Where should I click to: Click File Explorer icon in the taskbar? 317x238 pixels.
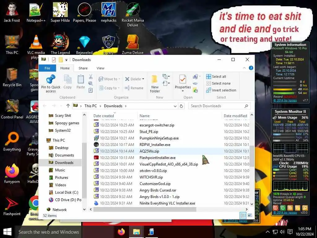[x=137, y=232]
